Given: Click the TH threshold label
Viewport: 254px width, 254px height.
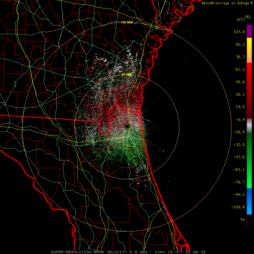Looking at the screenshot, I should pos(242,220).
